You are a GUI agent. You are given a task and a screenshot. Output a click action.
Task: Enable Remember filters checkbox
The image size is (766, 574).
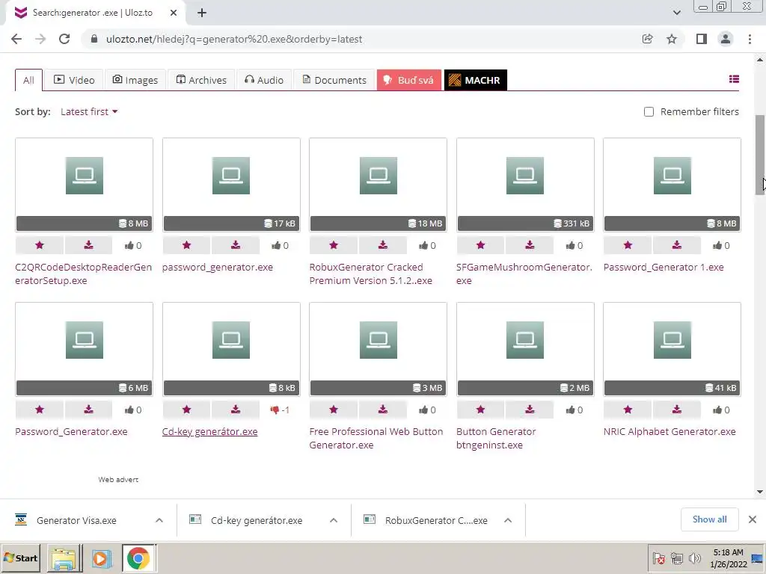(x=649, y=112)
